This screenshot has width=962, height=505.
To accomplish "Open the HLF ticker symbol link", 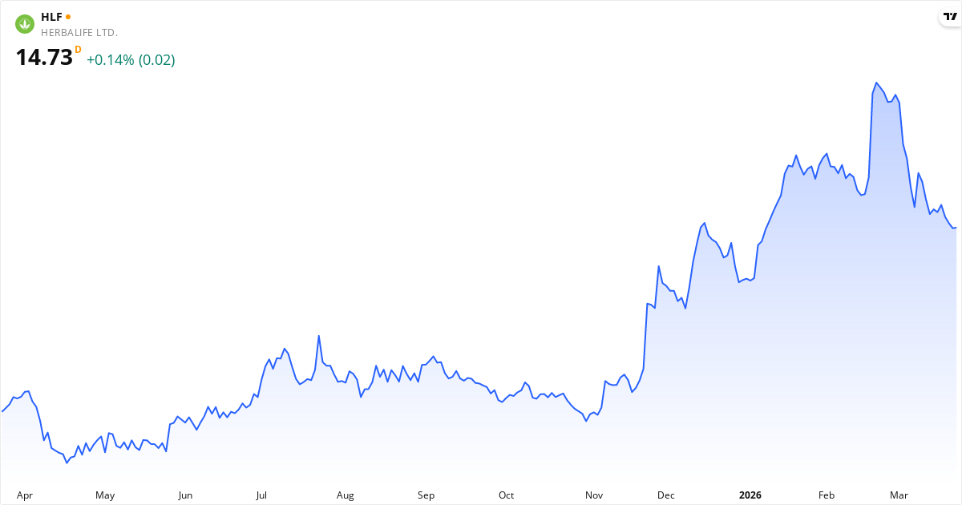I will tap(51, 17).
